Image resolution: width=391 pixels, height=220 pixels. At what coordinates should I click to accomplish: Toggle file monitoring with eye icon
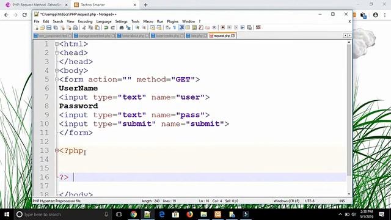point(214,28)
